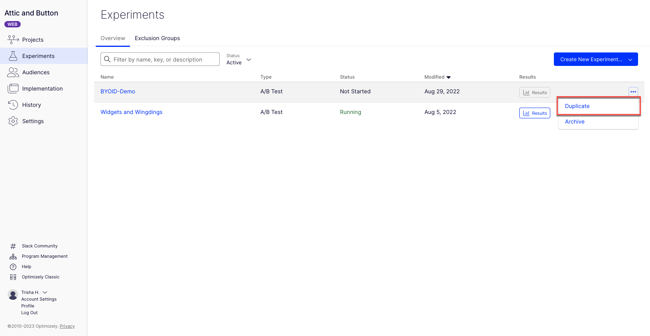
Task: Click A/B Test type for Widgets and Wingdings
Action: click(x=271, y=112)
